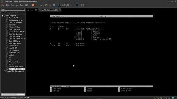Open the library search dropdown arrow
The width and height of the screenshot is (177, 99).
click(x=24, y=12)
